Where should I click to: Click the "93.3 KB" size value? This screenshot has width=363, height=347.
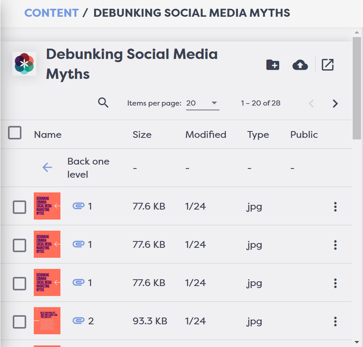pos(150,321)
